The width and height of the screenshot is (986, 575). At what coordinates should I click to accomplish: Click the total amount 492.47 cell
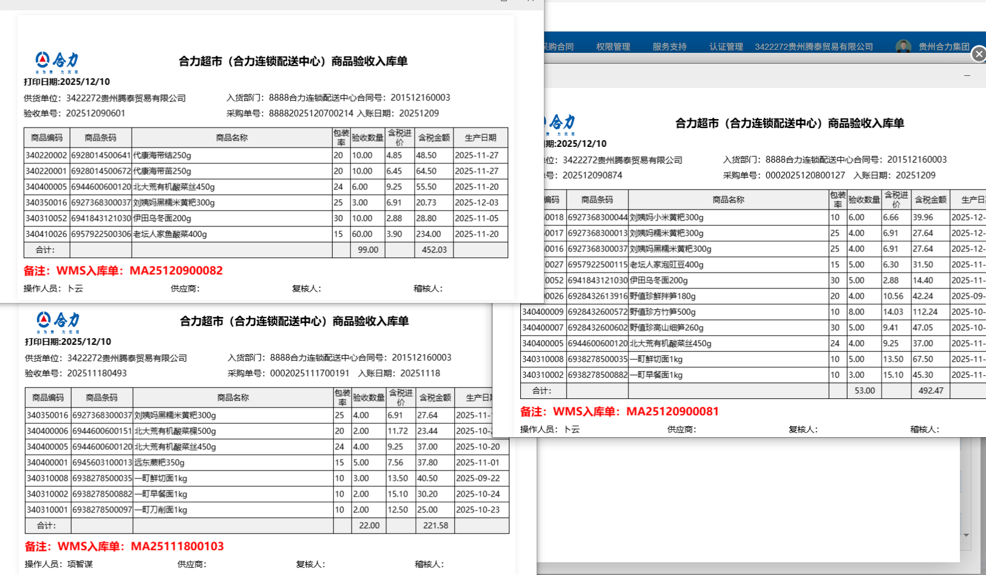930,391
